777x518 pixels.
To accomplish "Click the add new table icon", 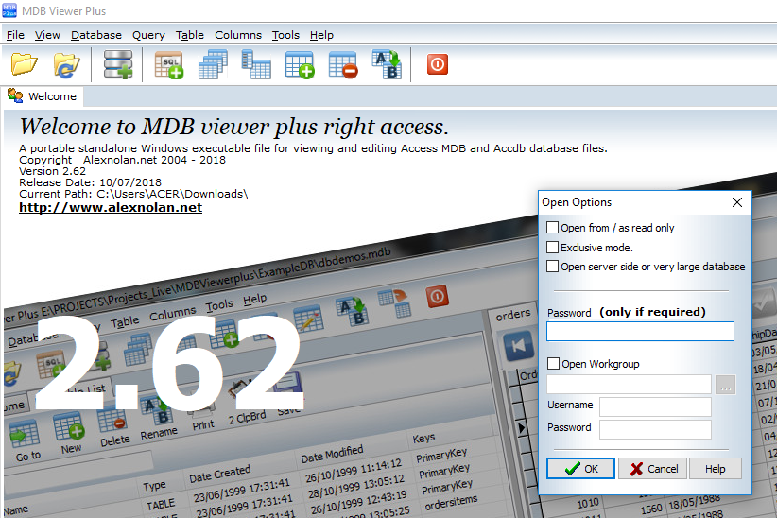I will tap(299, 64).
